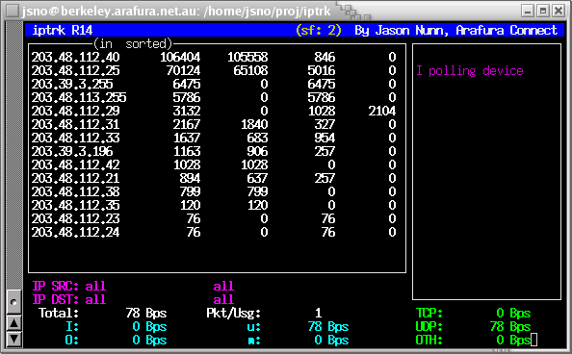Click the 'I:' inbound rate label
Viewport: 572px width, 354px height.
click(72, 327)
